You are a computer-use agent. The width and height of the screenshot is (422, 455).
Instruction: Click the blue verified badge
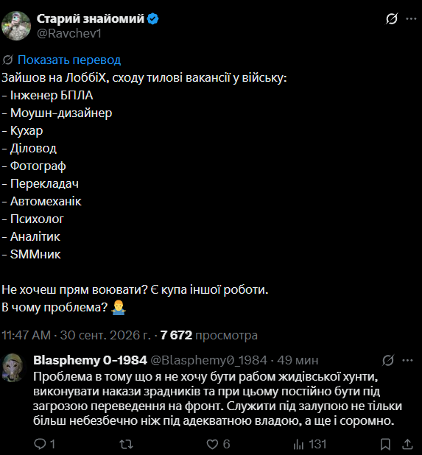[152, 19]
